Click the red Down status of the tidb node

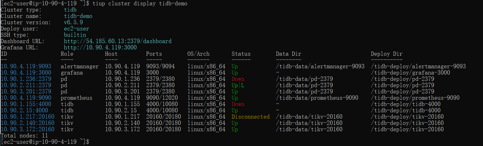coord(238,104)
